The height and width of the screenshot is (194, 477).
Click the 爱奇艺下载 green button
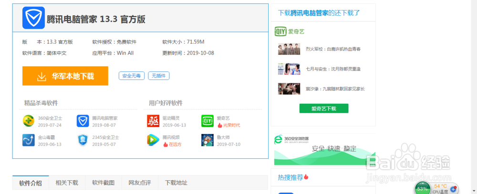(324, 108)
